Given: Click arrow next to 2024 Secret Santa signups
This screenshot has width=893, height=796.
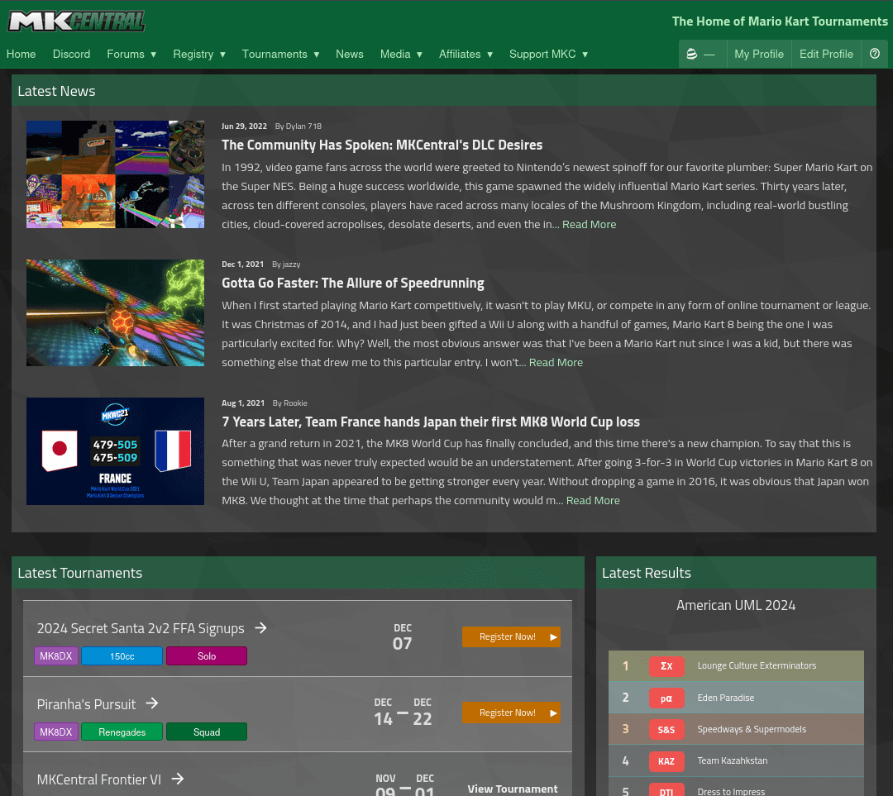Looking at the screenshot, I should [x=260, y=628].
